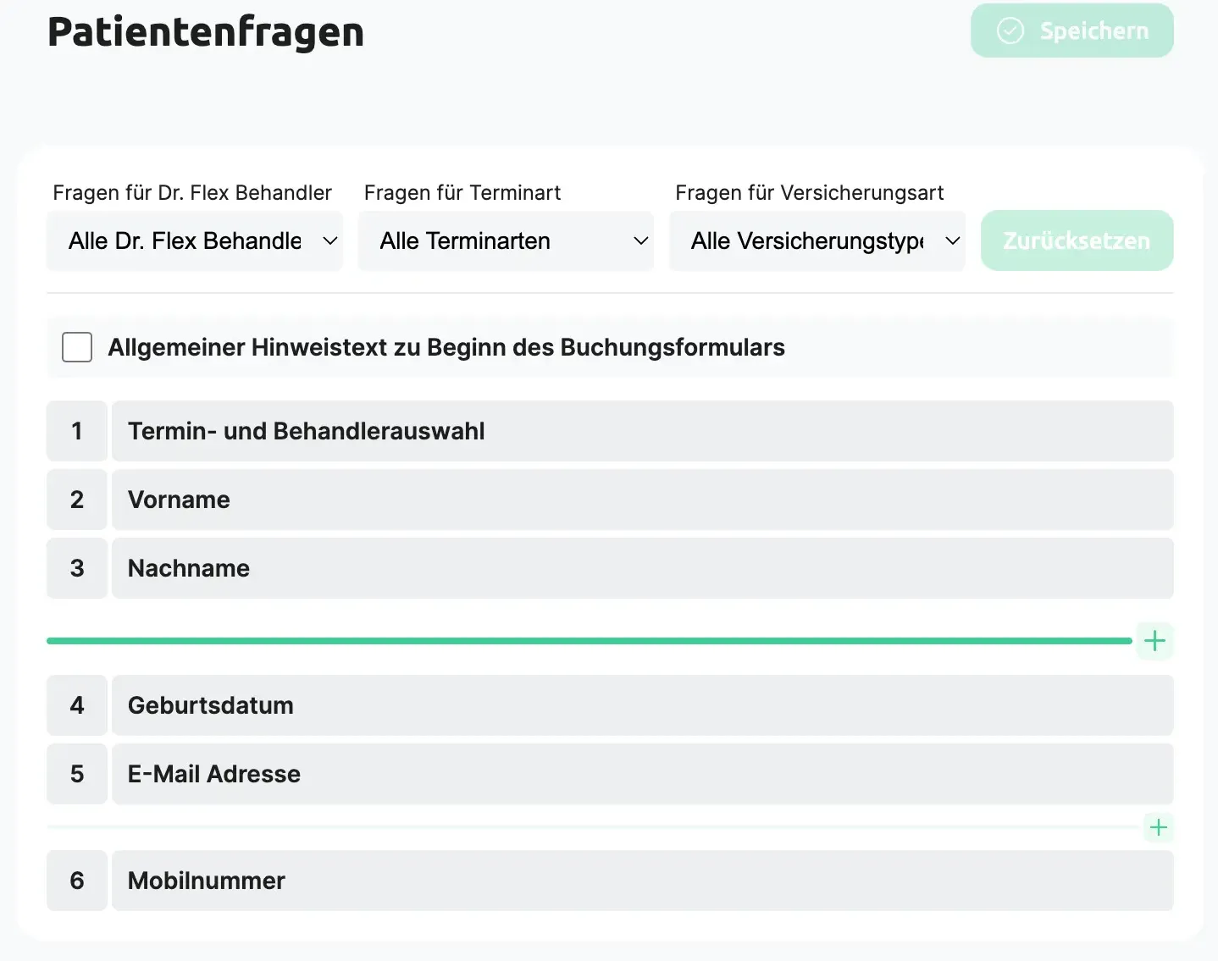The image size is (1218, 961).
Task: Click the Allgemeiner Hinweistext zu Beginn label
Action: pos(446,347)
